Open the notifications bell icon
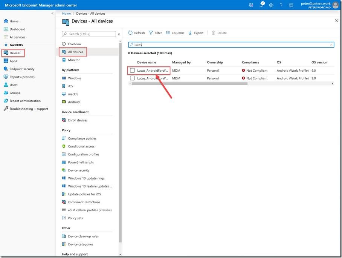This screenshot has height=258, width=342. pos(261,5)
